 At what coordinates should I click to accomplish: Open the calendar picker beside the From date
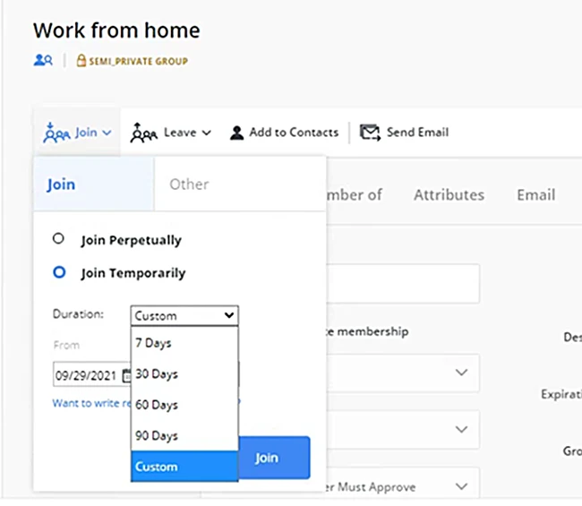click(126, 375)
